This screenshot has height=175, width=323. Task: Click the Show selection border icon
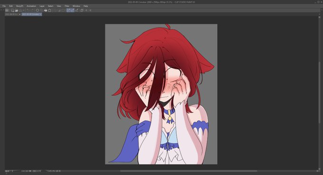click(63, 10)
